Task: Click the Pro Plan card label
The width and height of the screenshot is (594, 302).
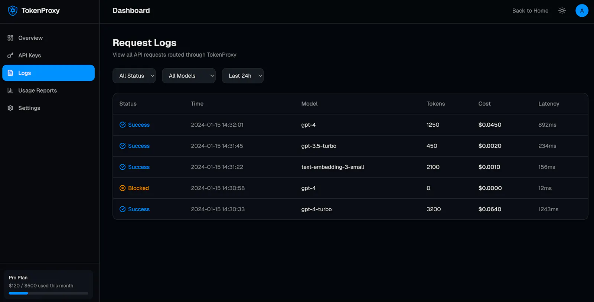Action: (x=18, y=278)
